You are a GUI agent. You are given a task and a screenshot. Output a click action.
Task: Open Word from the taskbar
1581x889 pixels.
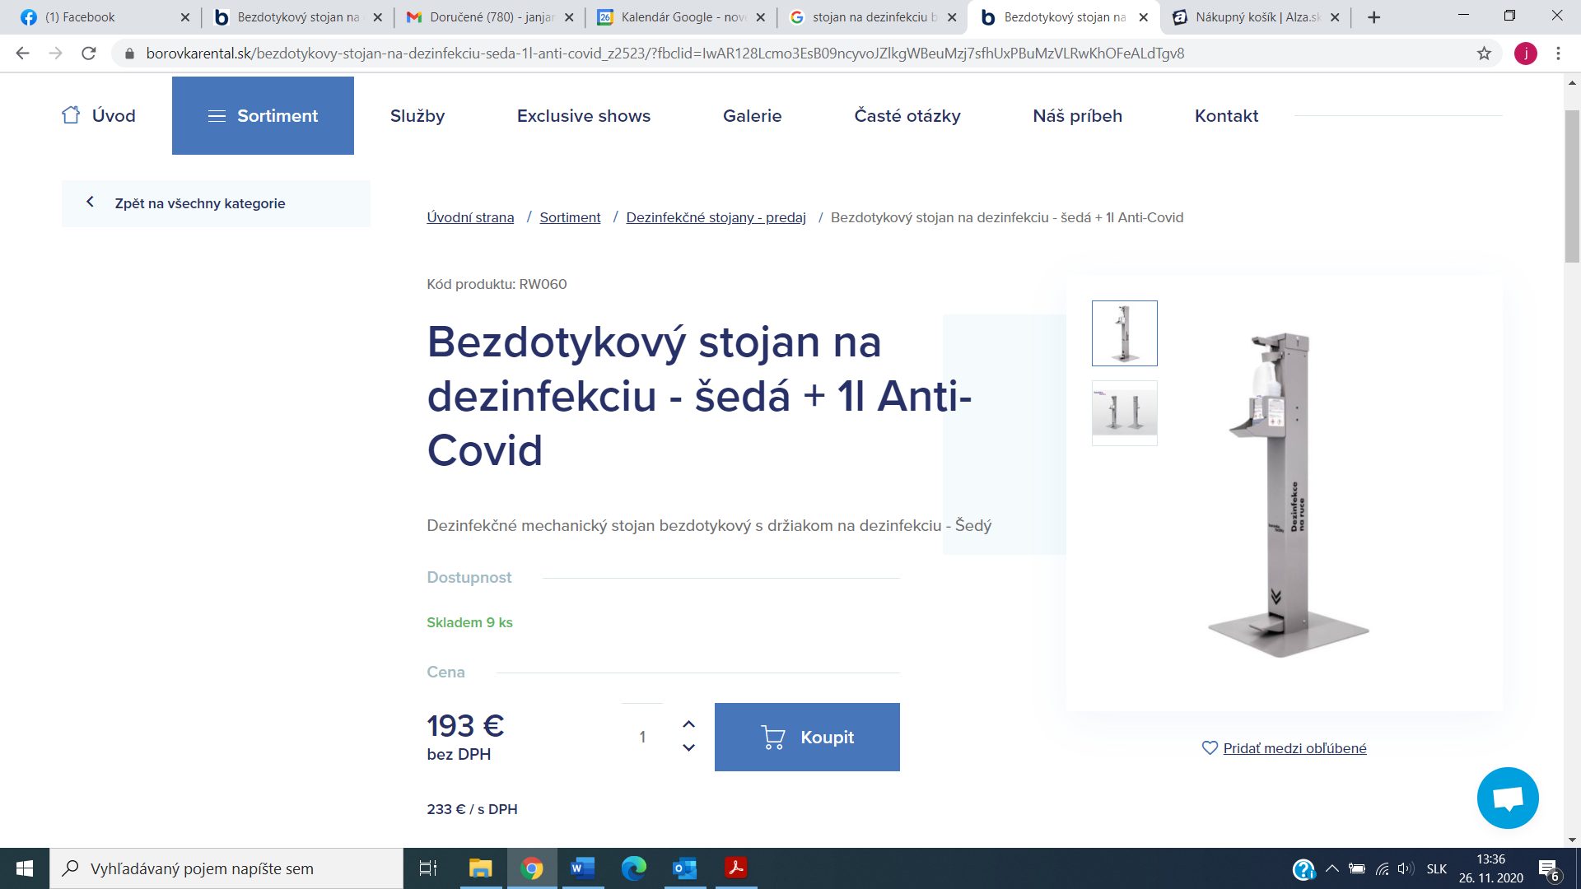582,868
